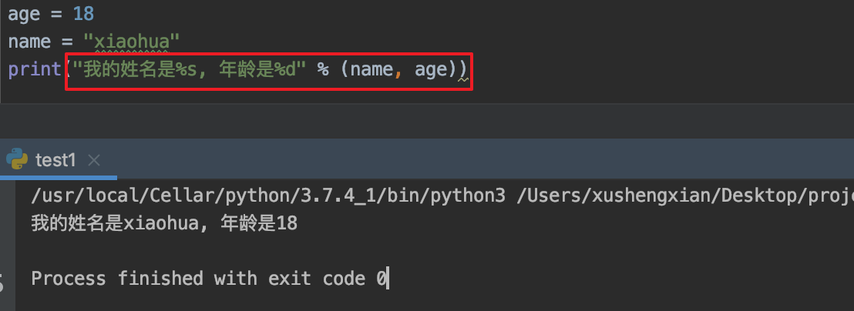Click the console output line ending in 年龄是18
The height and width of the screenshot is (311, 854).
[164, 224]
